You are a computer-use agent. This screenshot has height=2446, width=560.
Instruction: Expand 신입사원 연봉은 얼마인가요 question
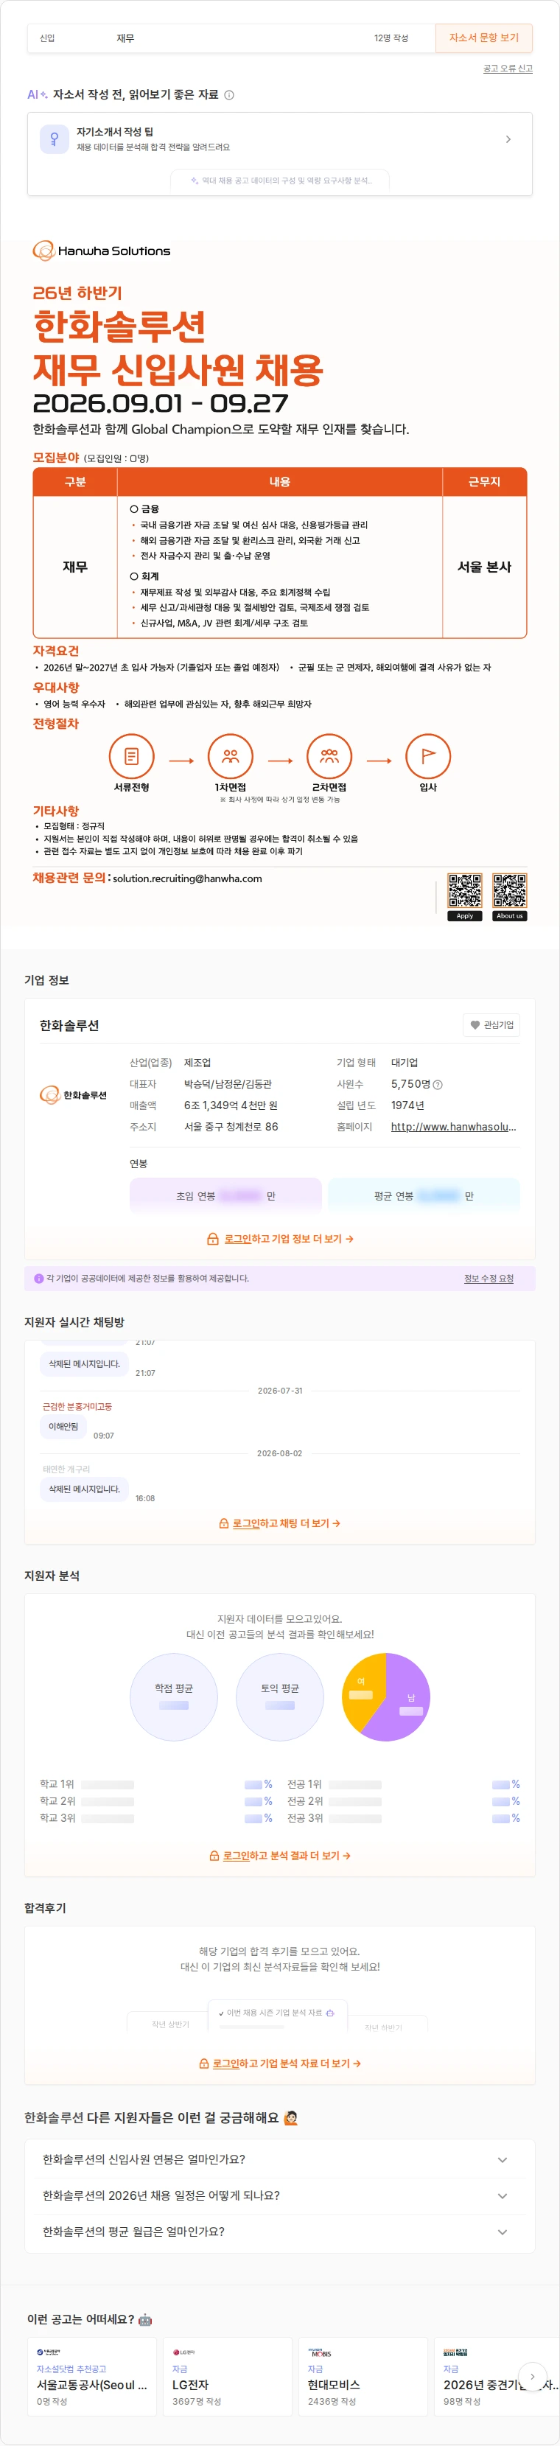pos(279,2159)
